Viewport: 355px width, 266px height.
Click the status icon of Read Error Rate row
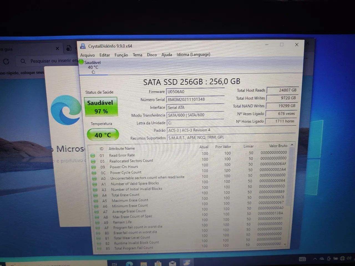tap(93, 156)
